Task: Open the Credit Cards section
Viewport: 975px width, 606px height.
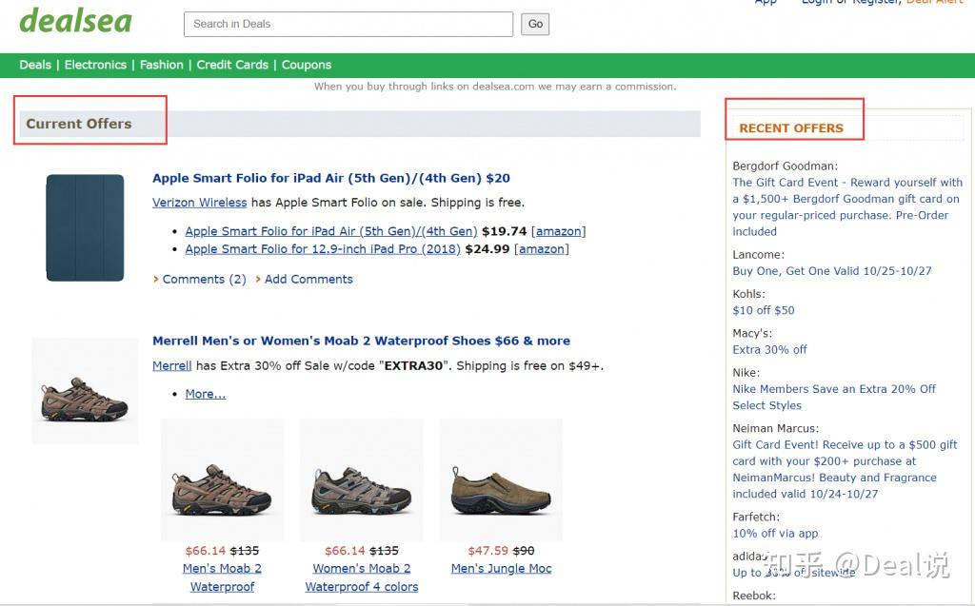Action: coord(232,65)
